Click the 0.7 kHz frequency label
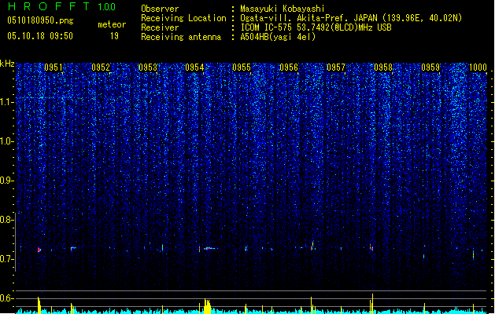 [x=6, y=259]
